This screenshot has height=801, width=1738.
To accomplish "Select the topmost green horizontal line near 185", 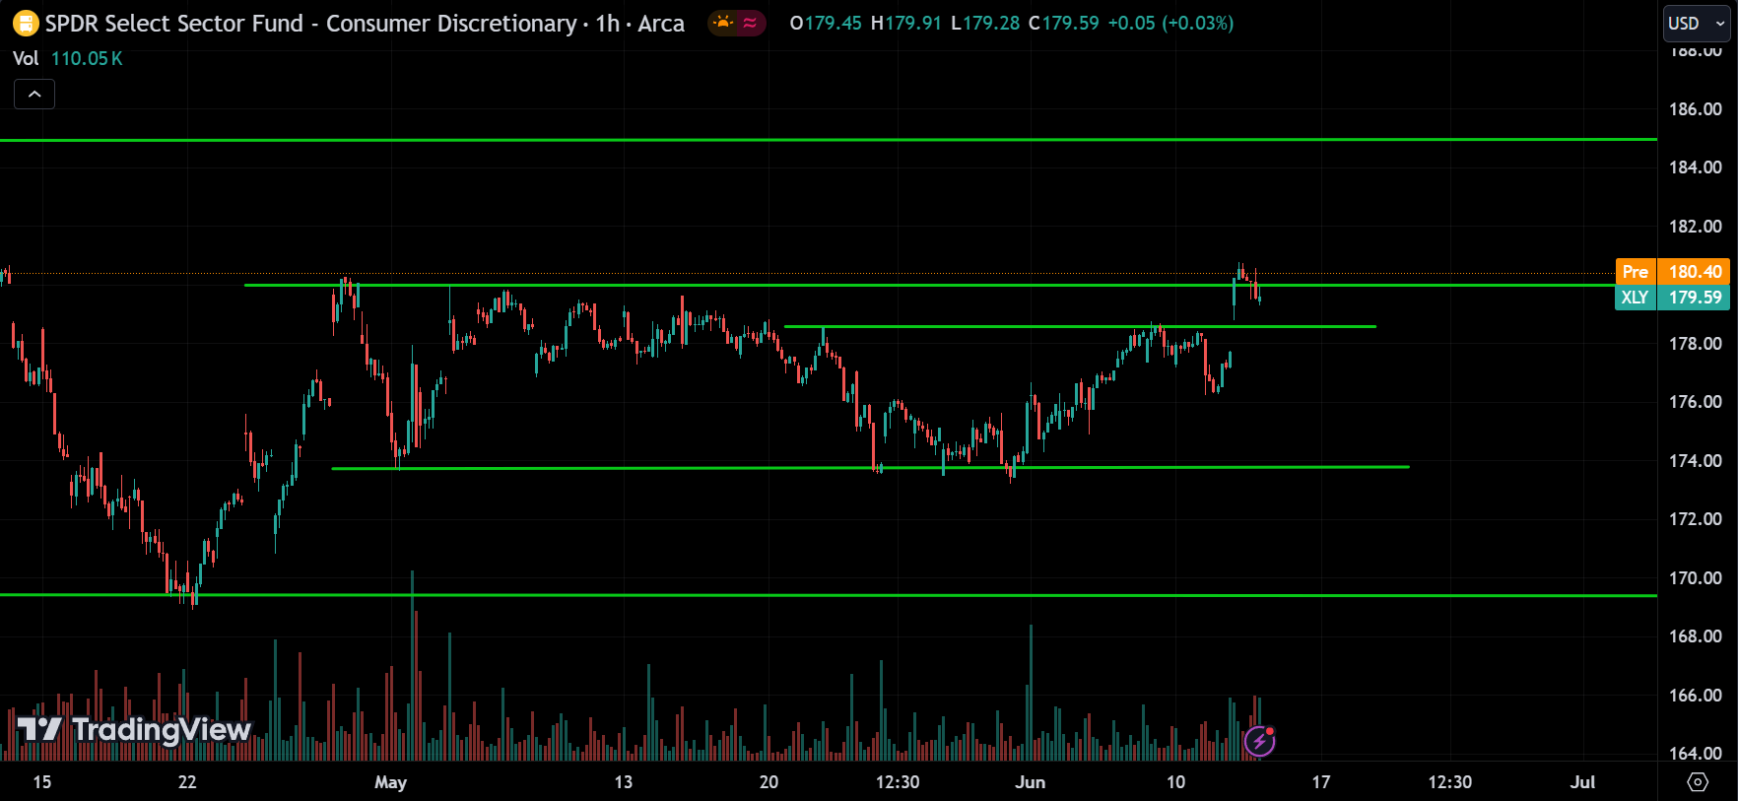I will pyautogui.click(x=828, y=140).
